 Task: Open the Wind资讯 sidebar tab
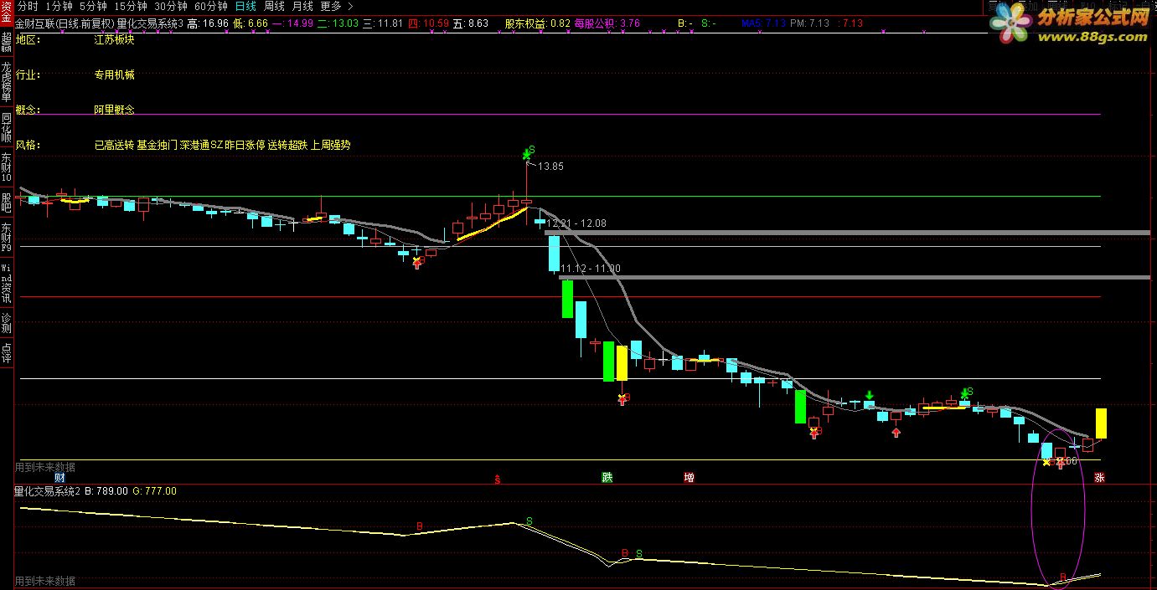tap(6, 282)
